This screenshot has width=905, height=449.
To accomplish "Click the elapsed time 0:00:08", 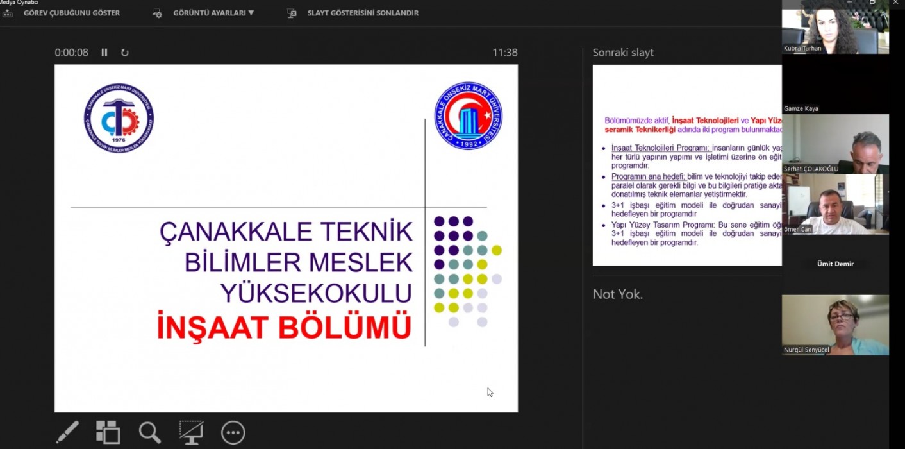I will click(x=72, y=53).
